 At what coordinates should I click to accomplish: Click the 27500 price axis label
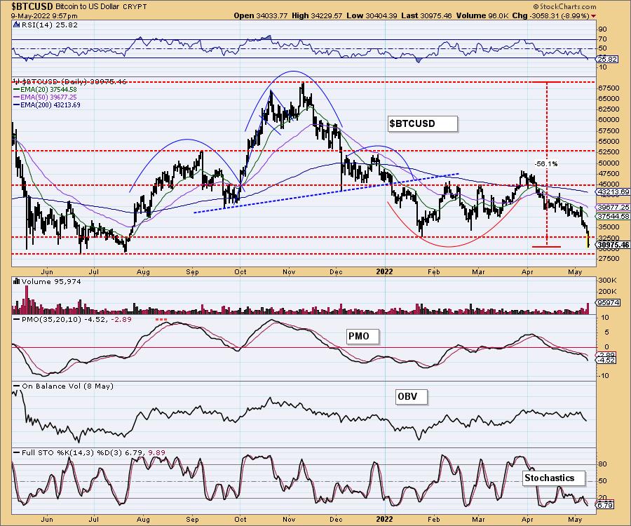click(609, 258)
